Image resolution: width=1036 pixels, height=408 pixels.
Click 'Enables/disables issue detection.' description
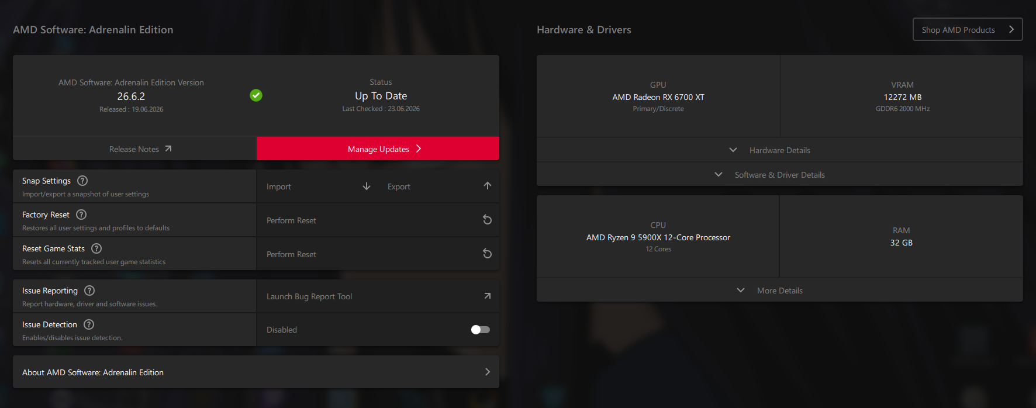tap(72, 338)
